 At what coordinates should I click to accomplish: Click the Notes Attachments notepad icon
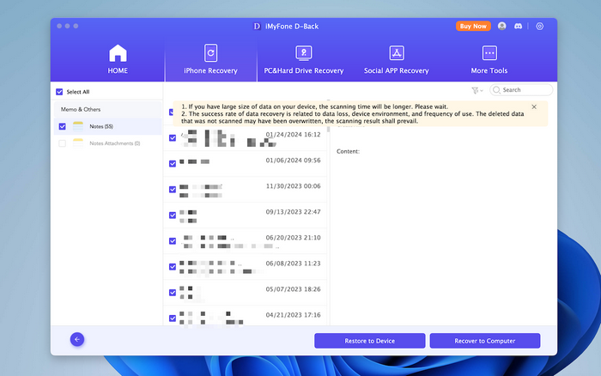click(x=78, y=143)
